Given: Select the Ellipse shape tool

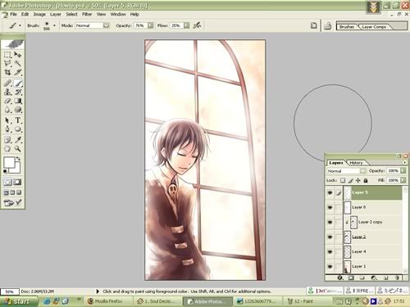Looking at the screenshot, I should tap(18, 129).
